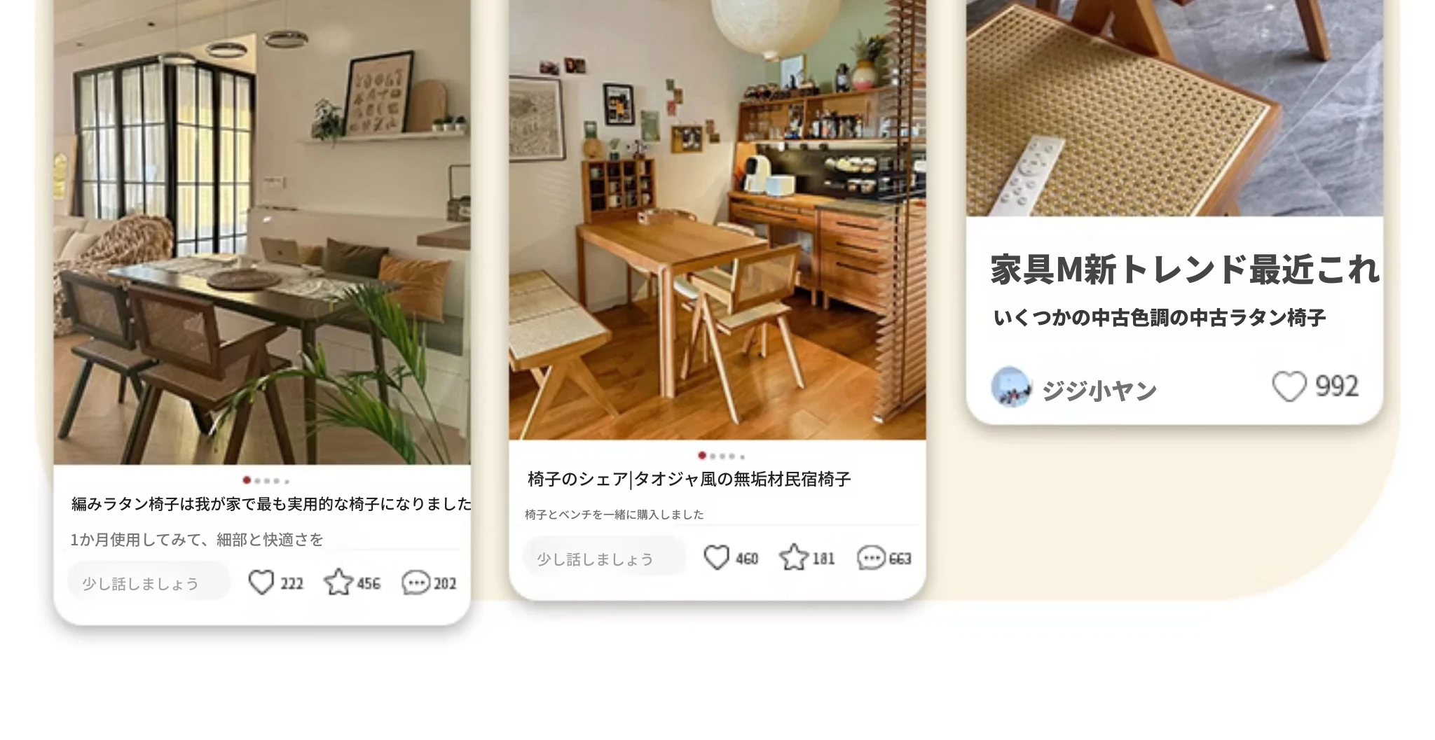
Task: Read the subtitle いくつかの中古色調の中古ラタン椅子
Action: (x=1160, y=318)
